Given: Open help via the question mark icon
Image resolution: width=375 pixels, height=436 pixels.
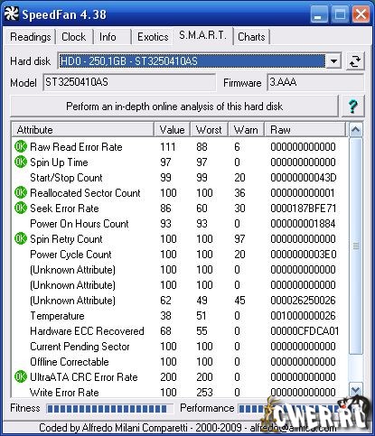Looking at the screenshot, I should click(x=352, y=107).
